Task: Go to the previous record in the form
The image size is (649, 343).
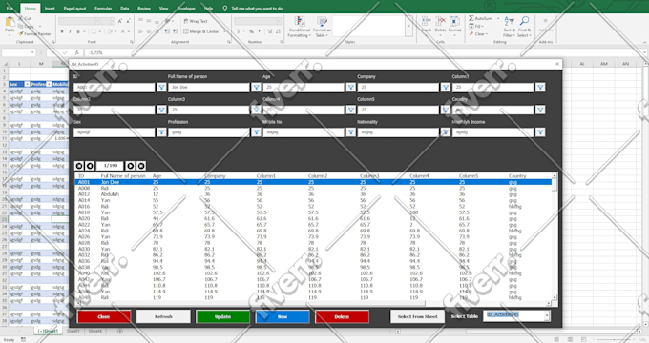Action: [x=90, y=166]
